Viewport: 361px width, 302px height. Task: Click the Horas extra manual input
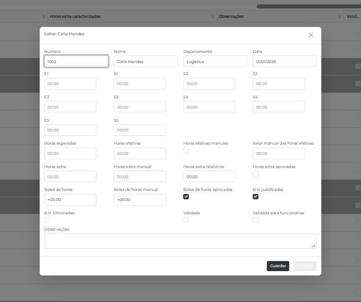coord(140,176)
